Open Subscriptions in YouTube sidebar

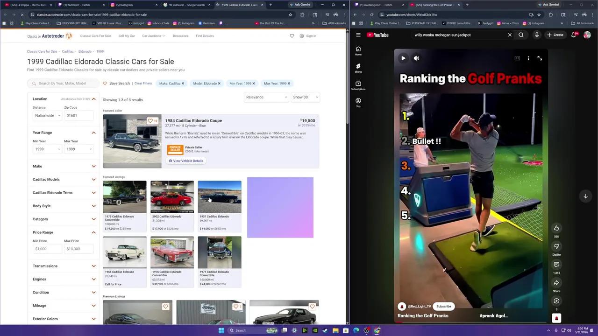[x=358, y=85]
